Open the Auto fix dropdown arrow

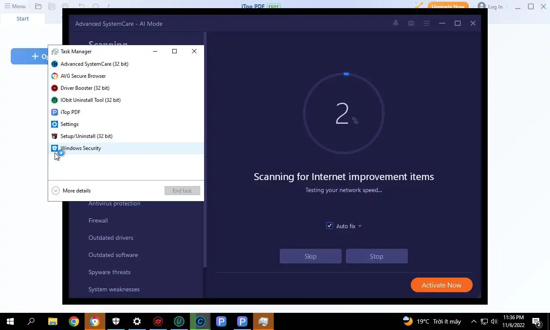point(360,226)
